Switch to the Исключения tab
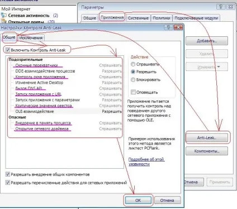 coord(31,38)
